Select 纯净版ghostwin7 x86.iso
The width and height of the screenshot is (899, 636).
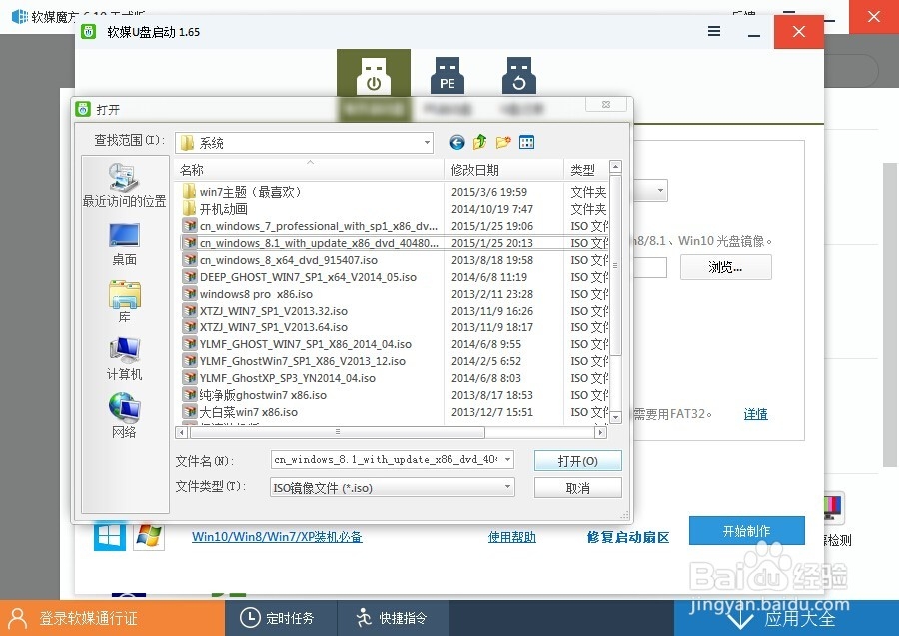263,395
